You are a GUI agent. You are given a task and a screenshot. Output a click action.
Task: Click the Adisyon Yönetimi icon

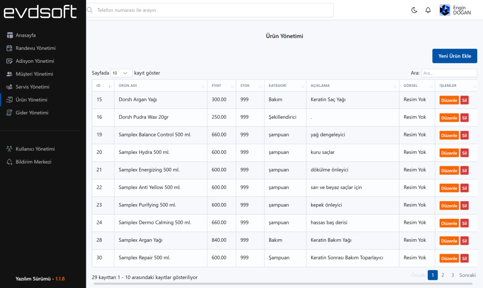pyautogui.click(x=10, y=61)
